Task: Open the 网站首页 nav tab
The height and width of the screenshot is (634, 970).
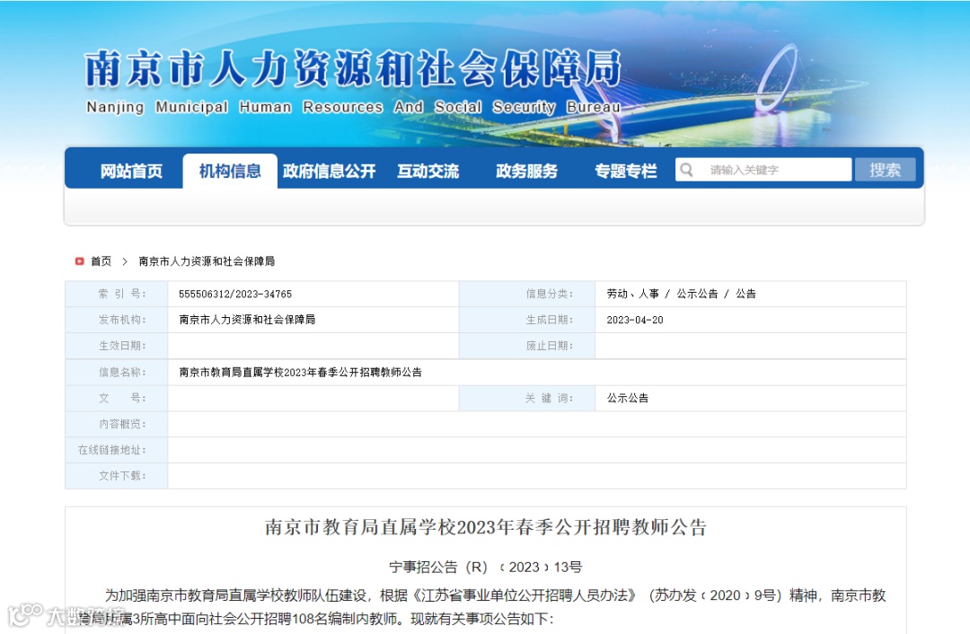Action: pyautogui.click(x=131, y=171)
